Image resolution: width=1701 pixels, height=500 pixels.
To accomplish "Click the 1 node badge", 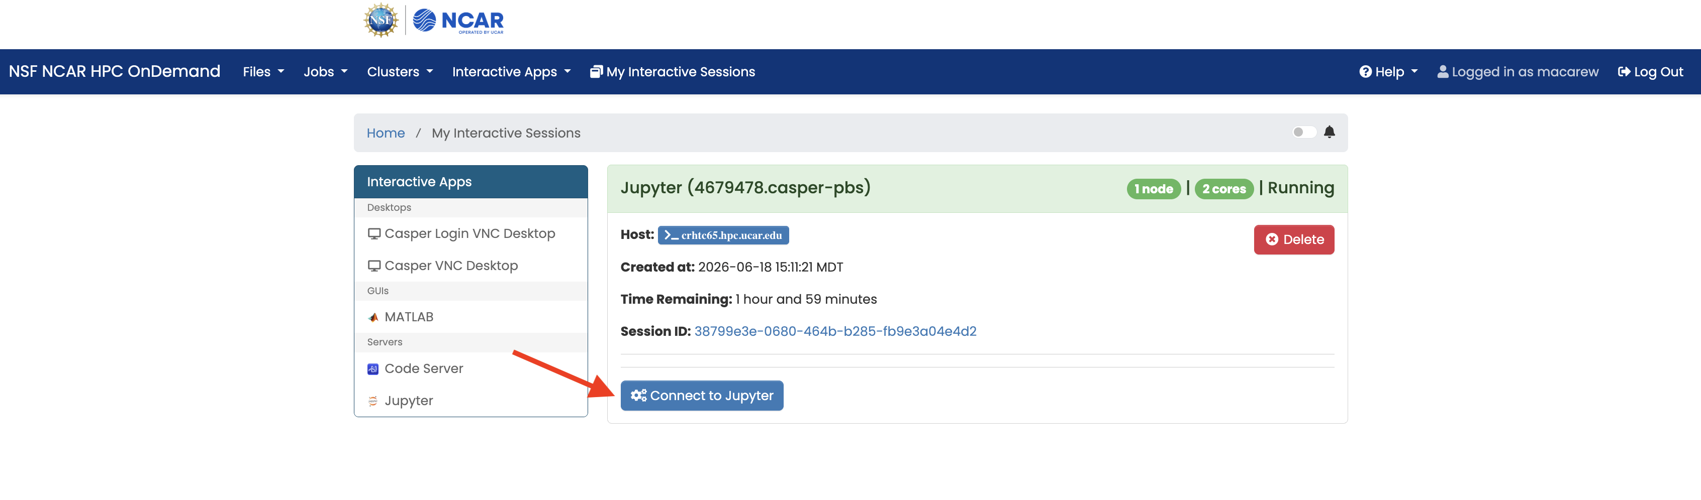I will pos(1153,189).
